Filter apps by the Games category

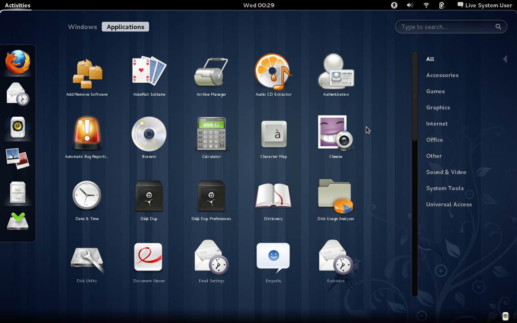click(x=435, y=91)
